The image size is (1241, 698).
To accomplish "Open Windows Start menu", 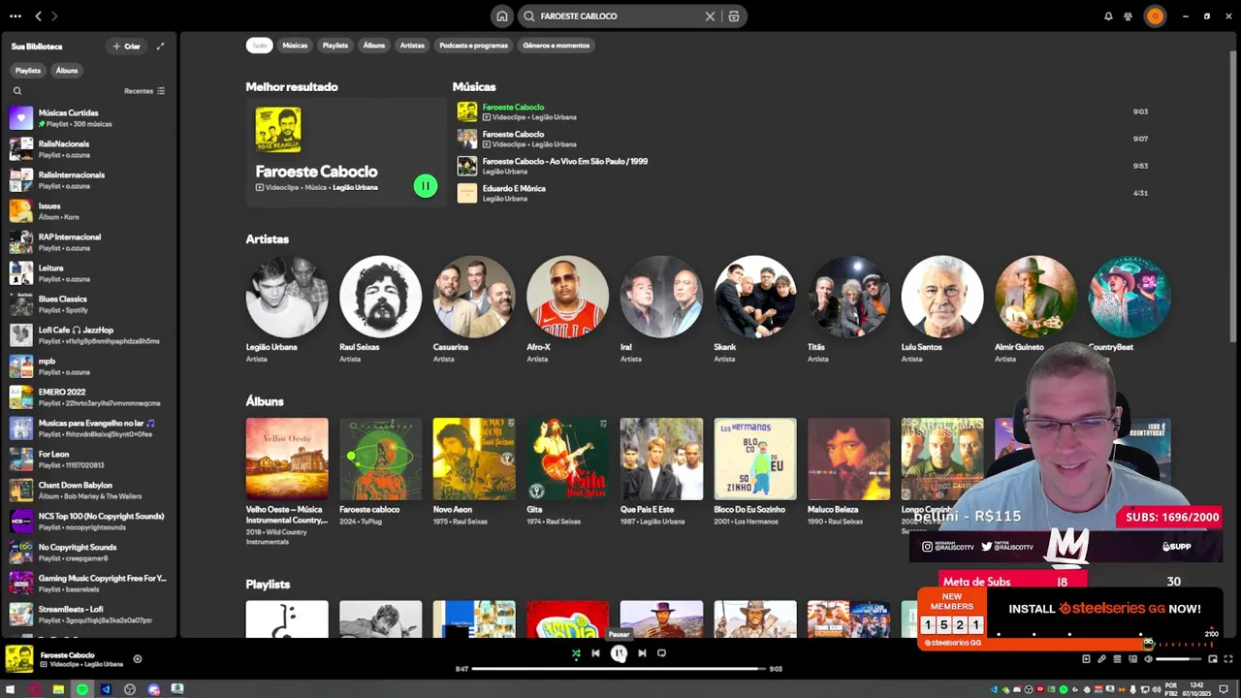I will pyautogui.click(x=12, y=689).
